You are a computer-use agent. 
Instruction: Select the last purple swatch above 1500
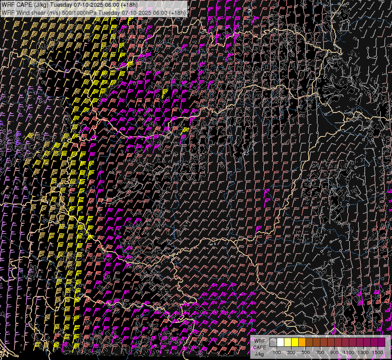(381, 342)
